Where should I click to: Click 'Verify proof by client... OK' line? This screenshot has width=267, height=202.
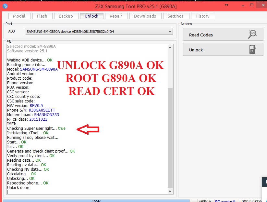tap(31, 156)
